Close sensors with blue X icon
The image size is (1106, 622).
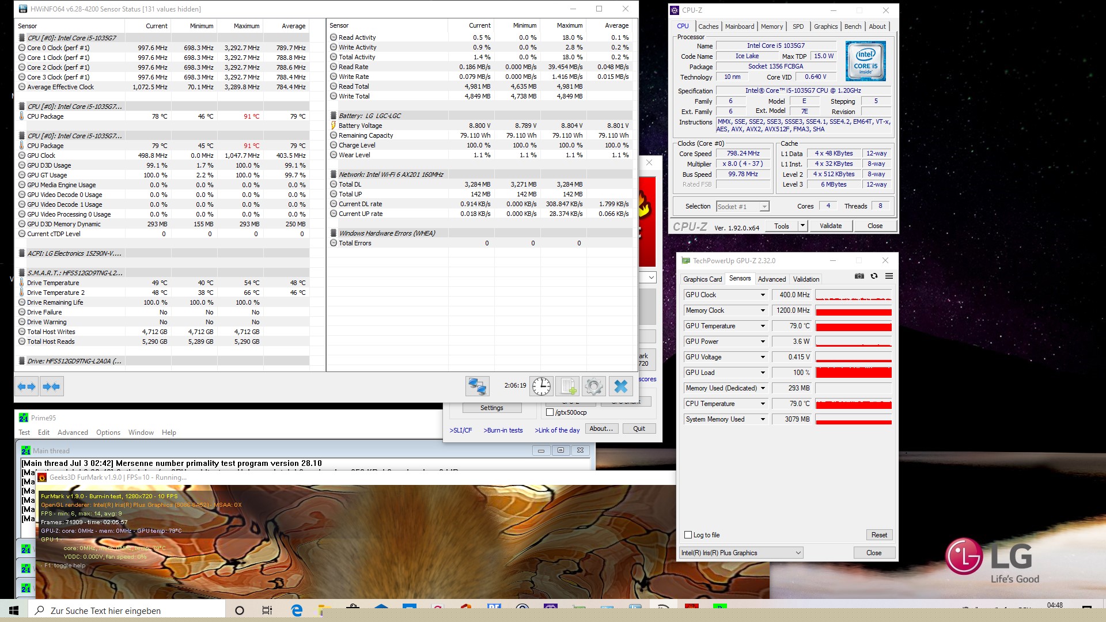click(620, 386)
